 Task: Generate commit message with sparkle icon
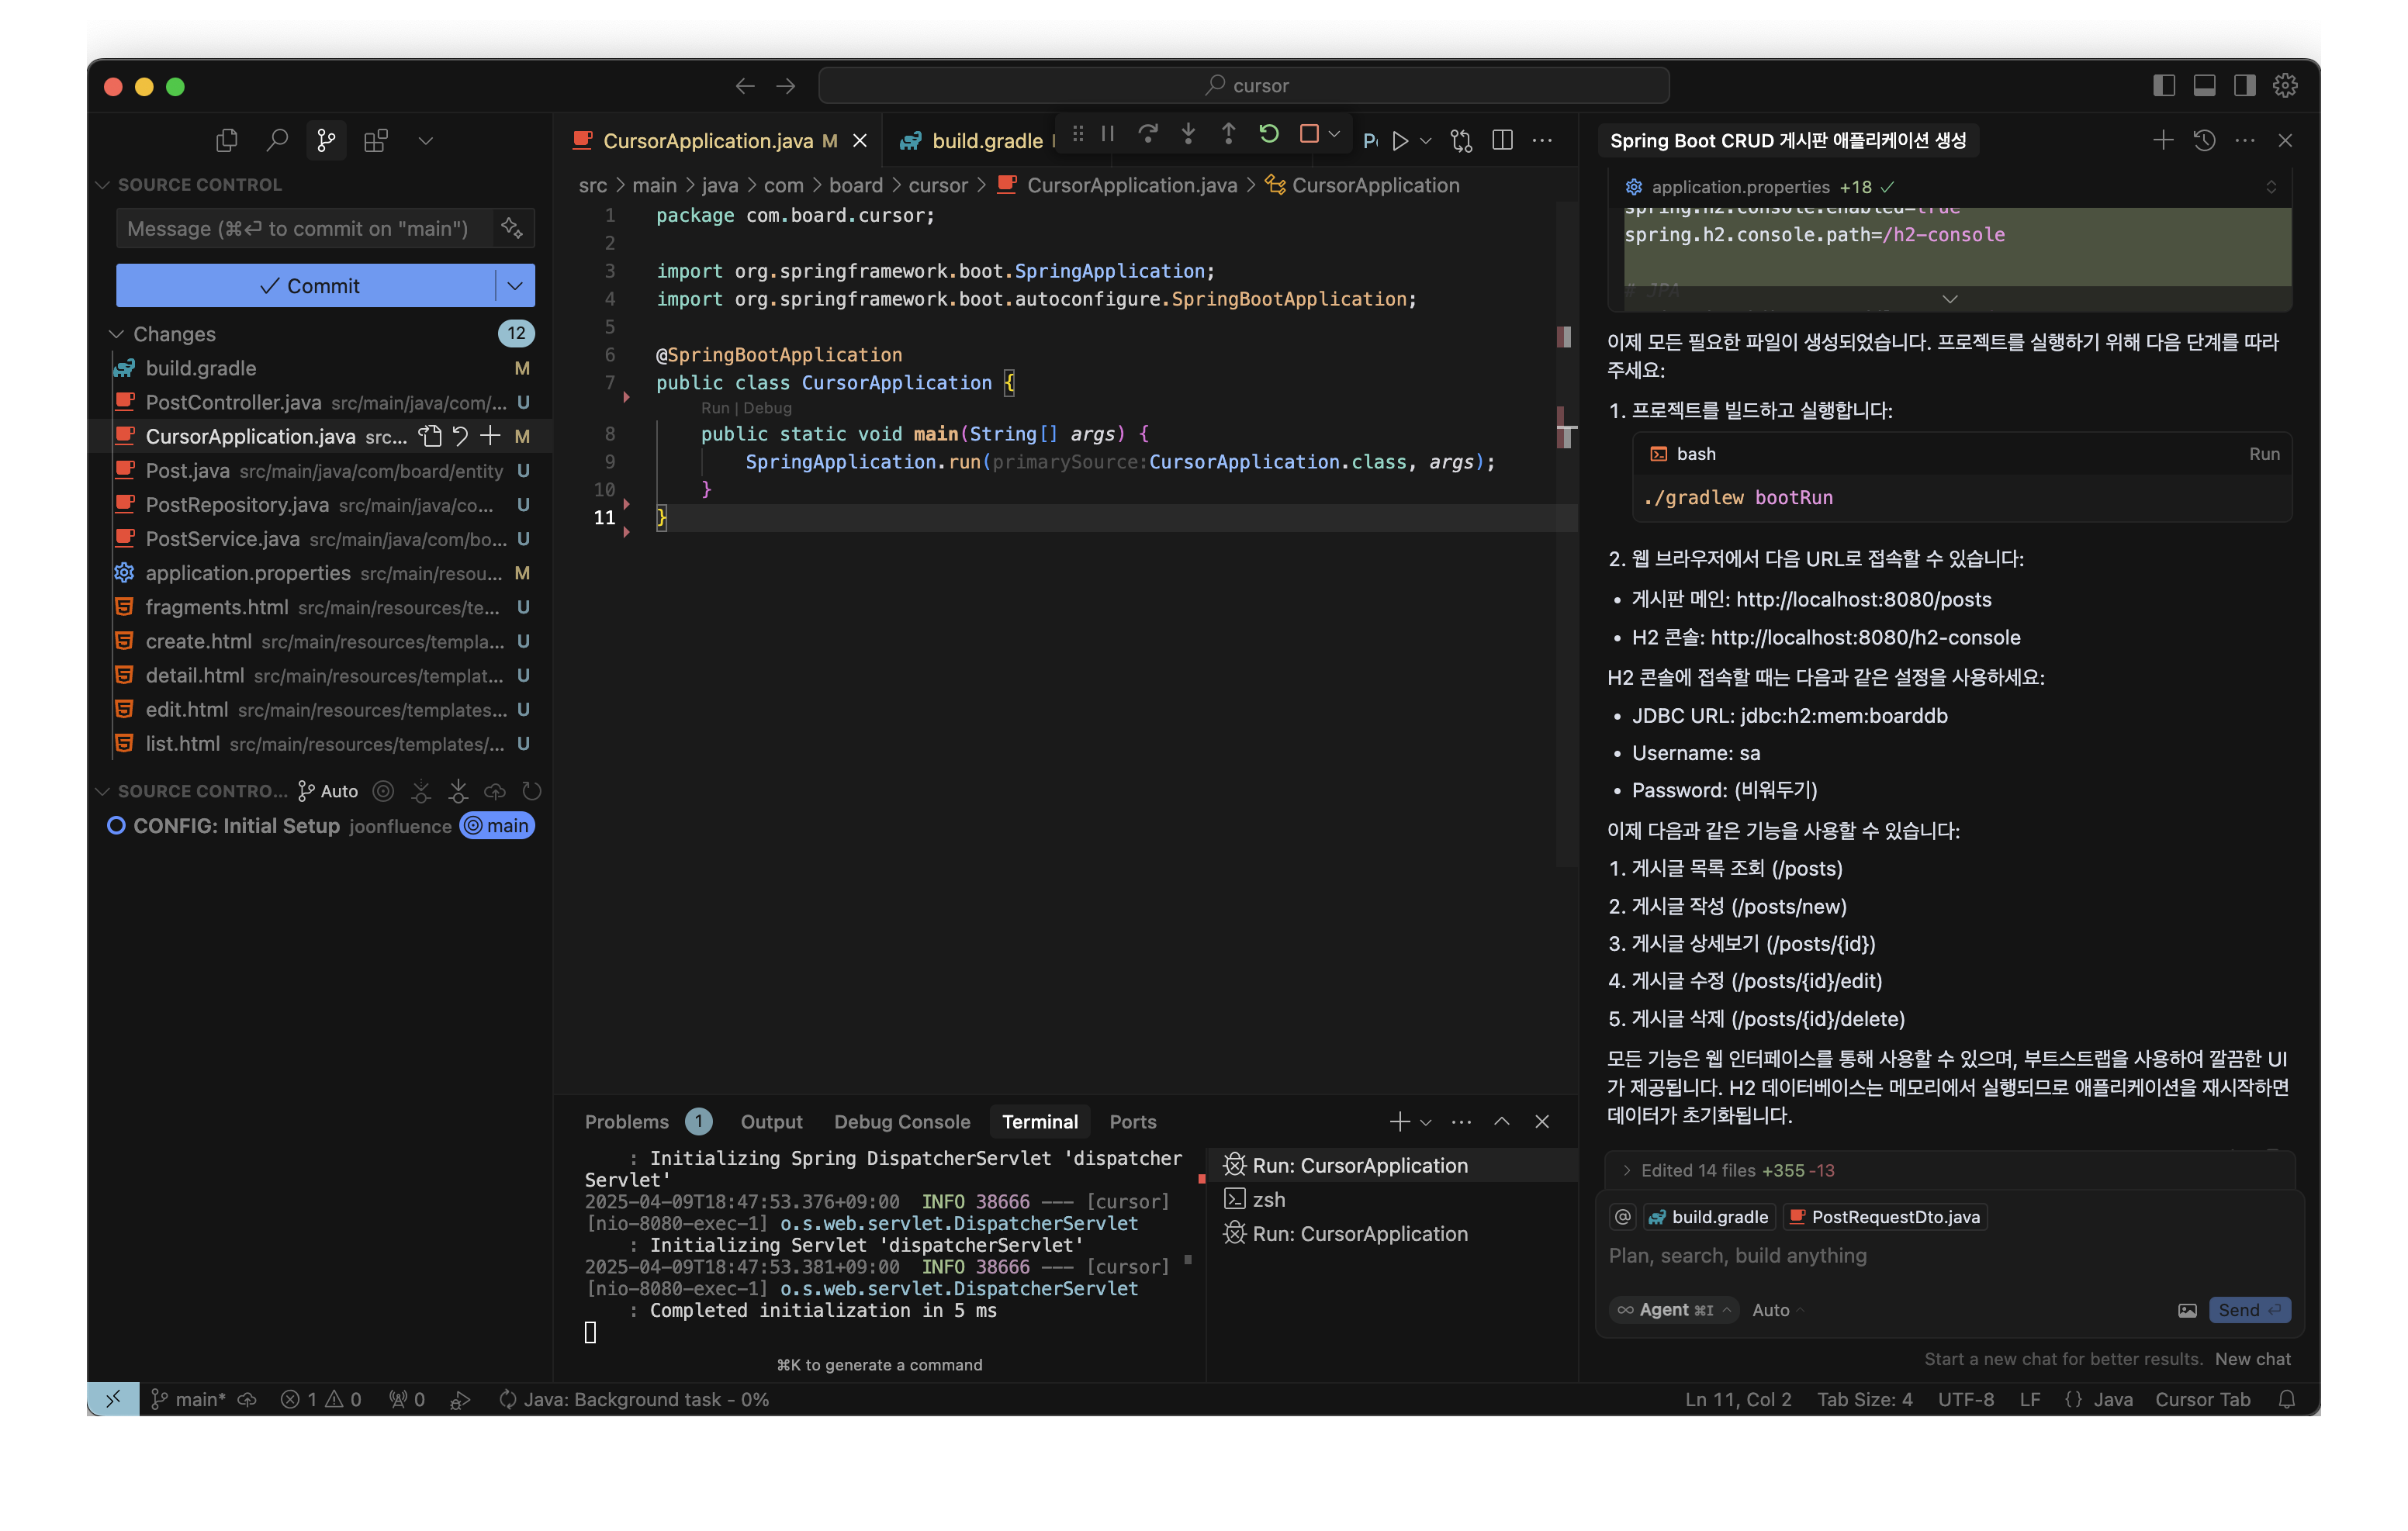512,228
